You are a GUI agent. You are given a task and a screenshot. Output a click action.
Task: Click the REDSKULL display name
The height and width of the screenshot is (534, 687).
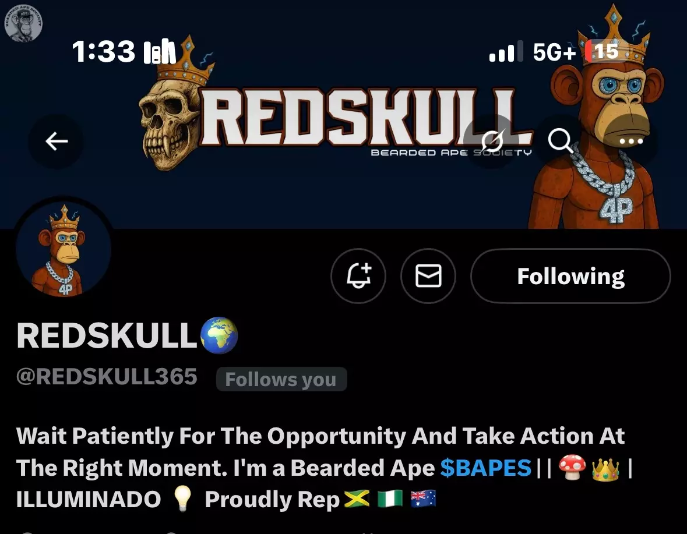tap(107, 336)
